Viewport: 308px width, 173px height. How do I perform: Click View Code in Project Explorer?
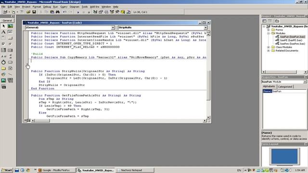click(x=264, y=21)
